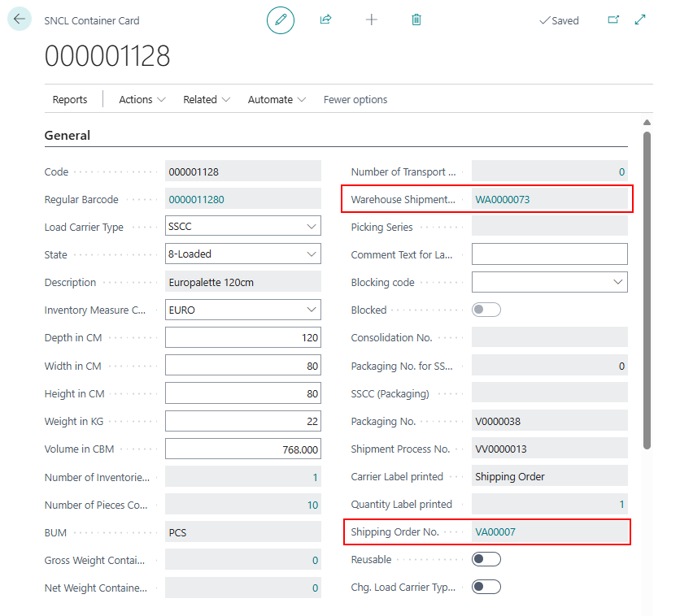Enable the Reusable toggle
680x616 pixels.
(486, 559)
